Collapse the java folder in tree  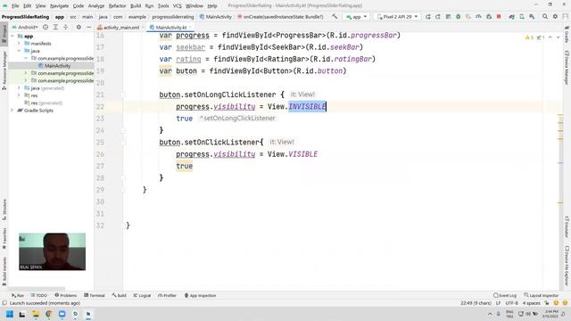pyautogui.click(x=19, y=51)
